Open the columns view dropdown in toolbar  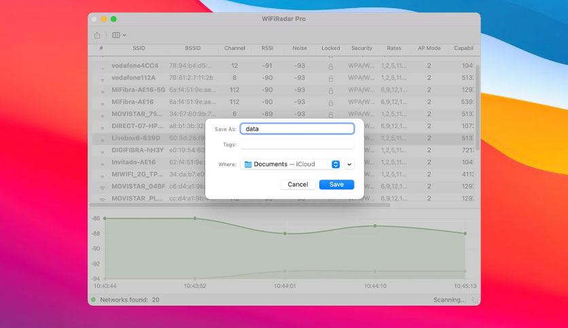119,35
